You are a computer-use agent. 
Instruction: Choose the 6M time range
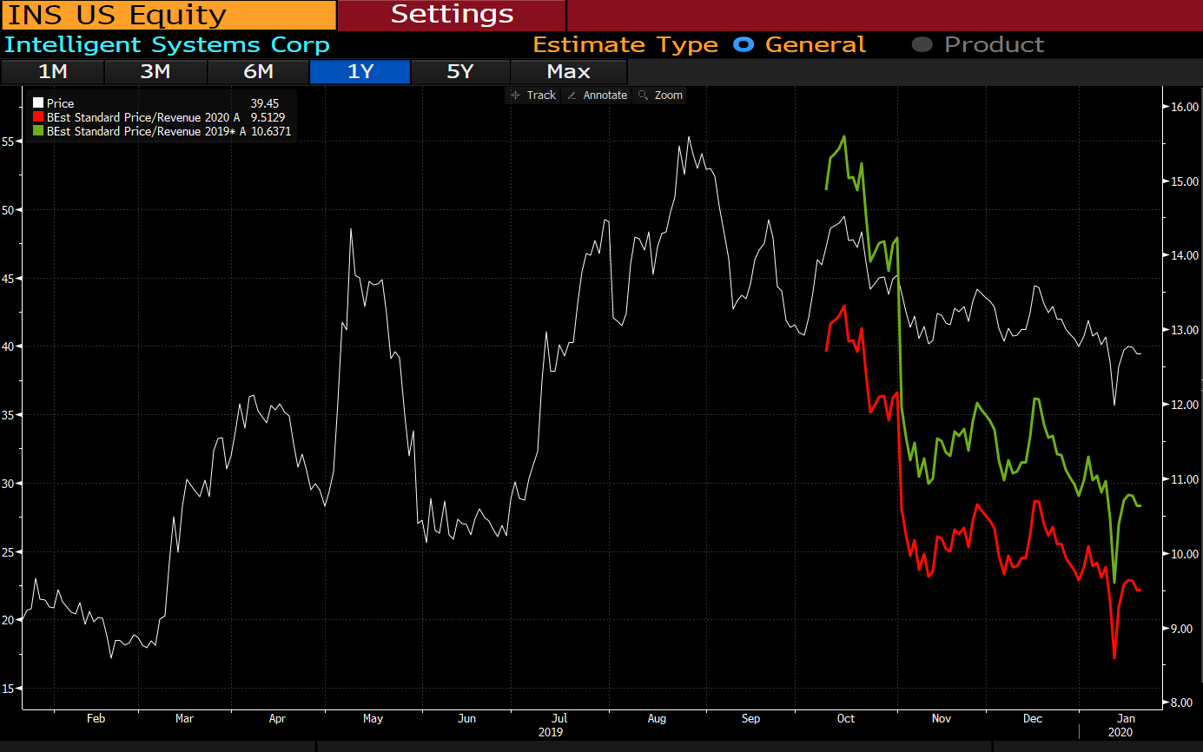pos(258,72)
